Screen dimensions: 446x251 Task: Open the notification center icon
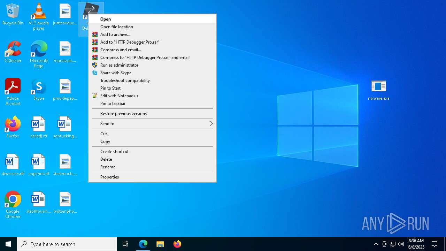[x=435, y=244]
